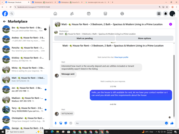Click the conversation list scrollbar
This screenshot has width=179, height=134.
[x=49, y=43]
